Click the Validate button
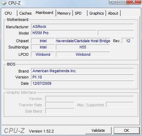142x136 pixels. click(x=98, y=130)
